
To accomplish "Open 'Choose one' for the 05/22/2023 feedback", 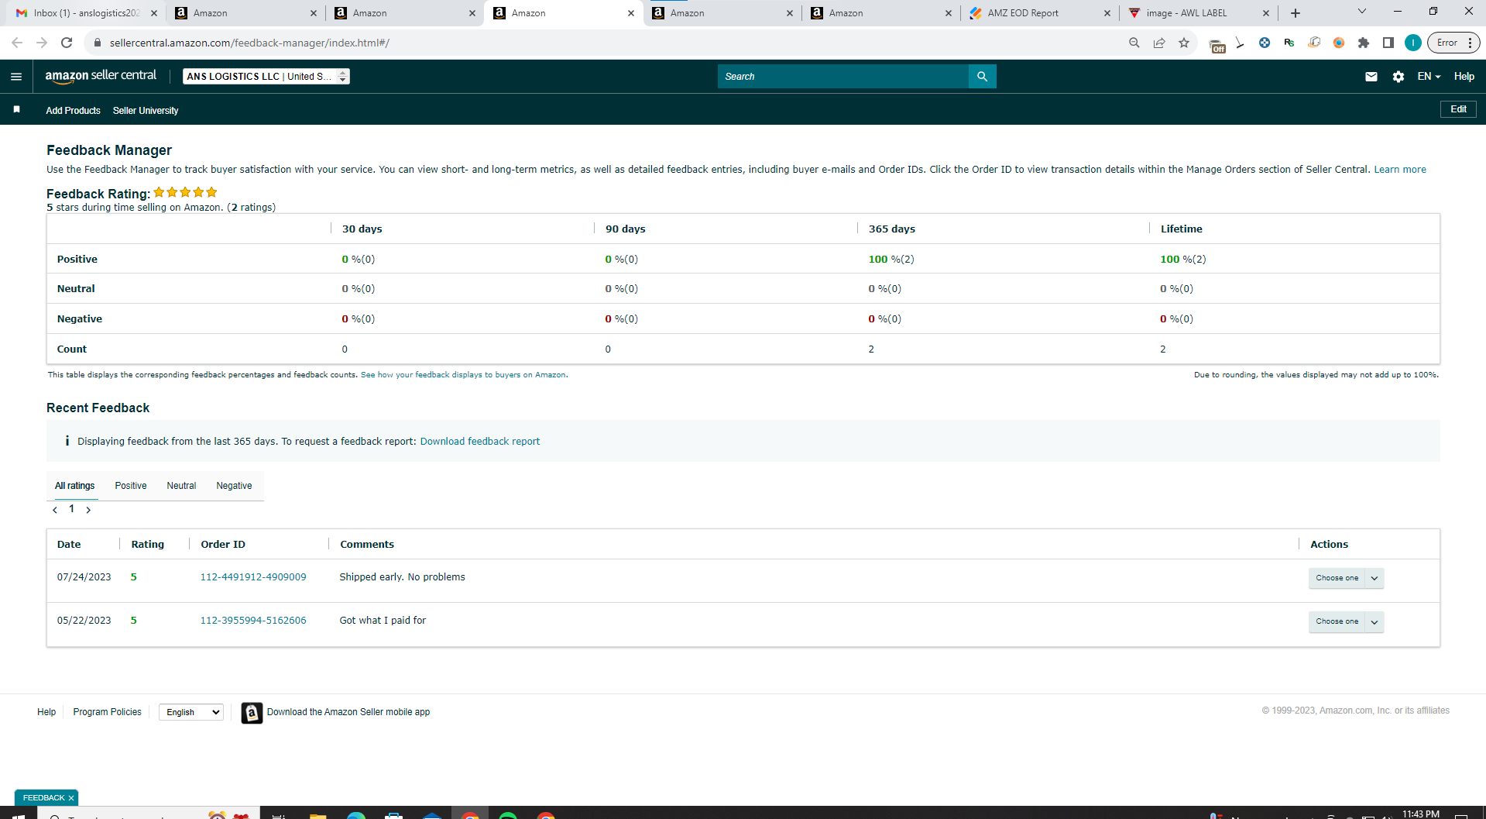I will tap(1337, 621).
